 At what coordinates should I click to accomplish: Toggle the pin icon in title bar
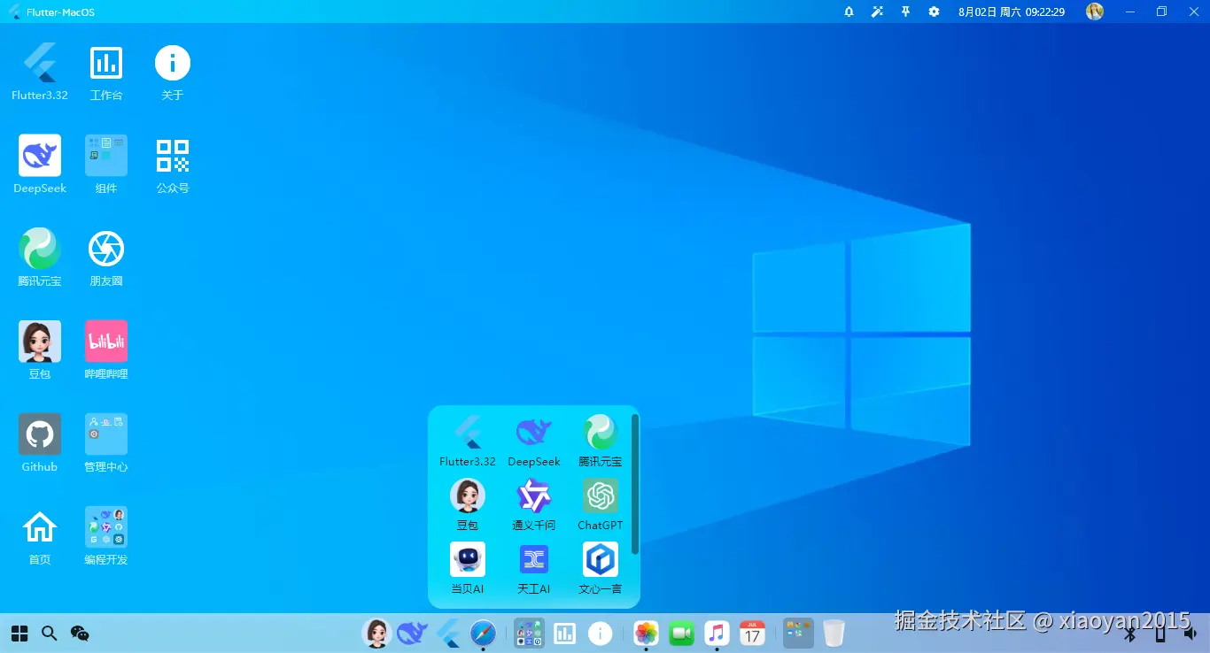pyautogui.click(x=905, y=12)
